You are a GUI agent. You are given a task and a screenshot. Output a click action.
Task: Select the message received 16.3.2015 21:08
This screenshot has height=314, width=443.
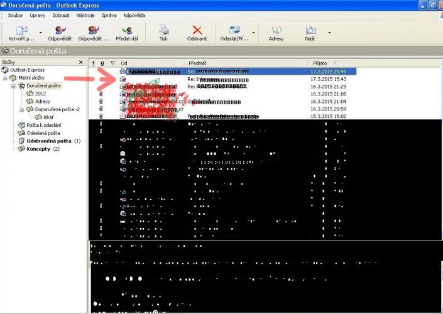click(x=222, y=94)
